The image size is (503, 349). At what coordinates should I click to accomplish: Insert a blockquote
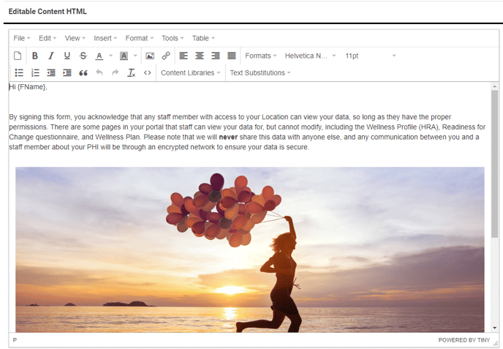pyautogui.click(x=83, y=73)
